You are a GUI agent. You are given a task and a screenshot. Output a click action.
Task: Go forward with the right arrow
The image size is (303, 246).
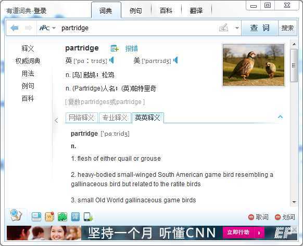tap(29, 28)
